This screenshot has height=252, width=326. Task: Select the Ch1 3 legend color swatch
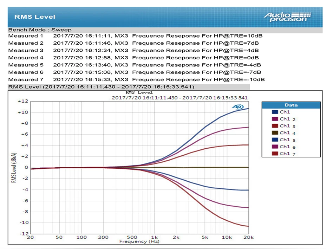(x=275, y=126)
